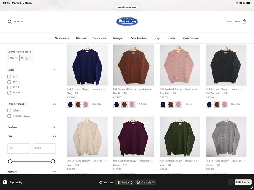Open the Rouille - 261 pullover title link
254x190 pixels.
click(133, 91)
